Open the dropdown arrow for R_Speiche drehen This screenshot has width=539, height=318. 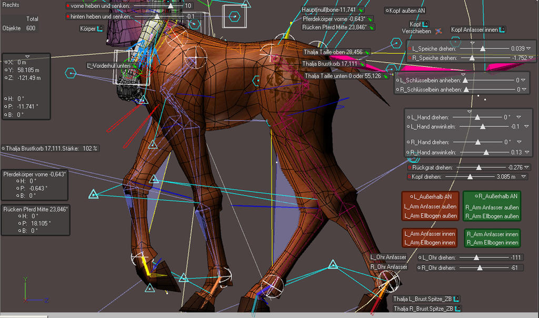(x=531, y=58)
